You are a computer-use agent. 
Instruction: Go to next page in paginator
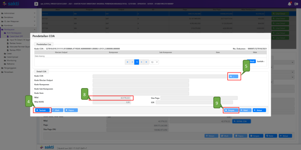(142, 62)
